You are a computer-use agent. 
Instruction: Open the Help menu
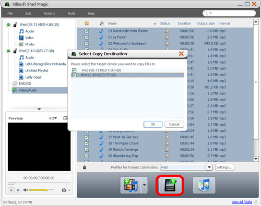[x=91, y=14]
